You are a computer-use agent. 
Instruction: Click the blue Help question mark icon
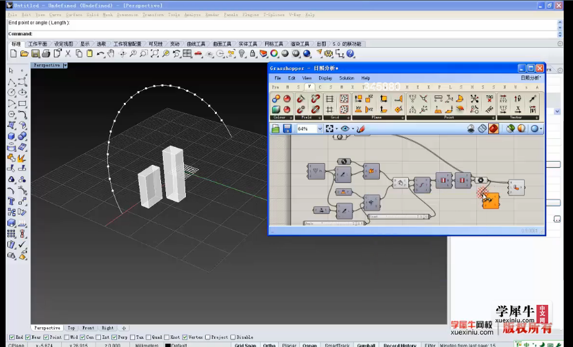pyautogui.click(x=350, y=54)
